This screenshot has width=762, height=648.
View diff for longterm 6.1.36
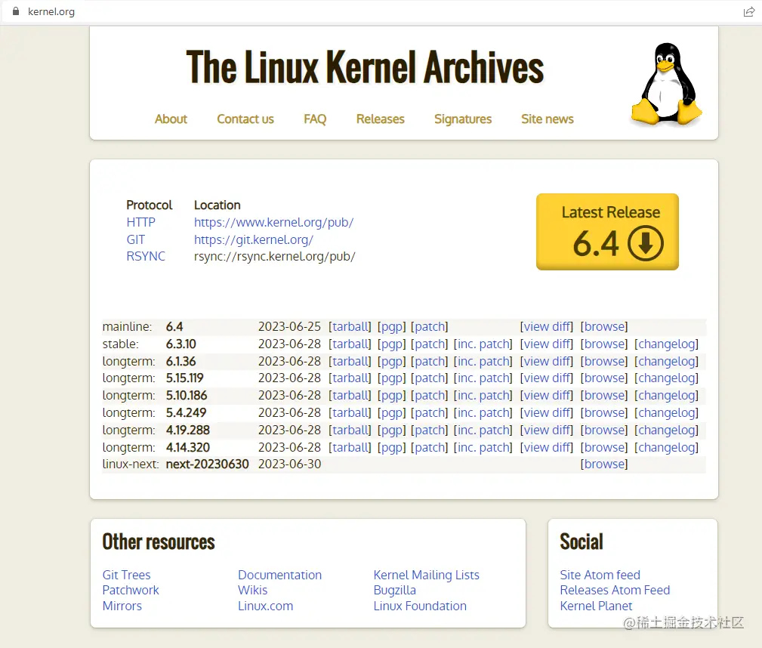(x=547, y=361)
